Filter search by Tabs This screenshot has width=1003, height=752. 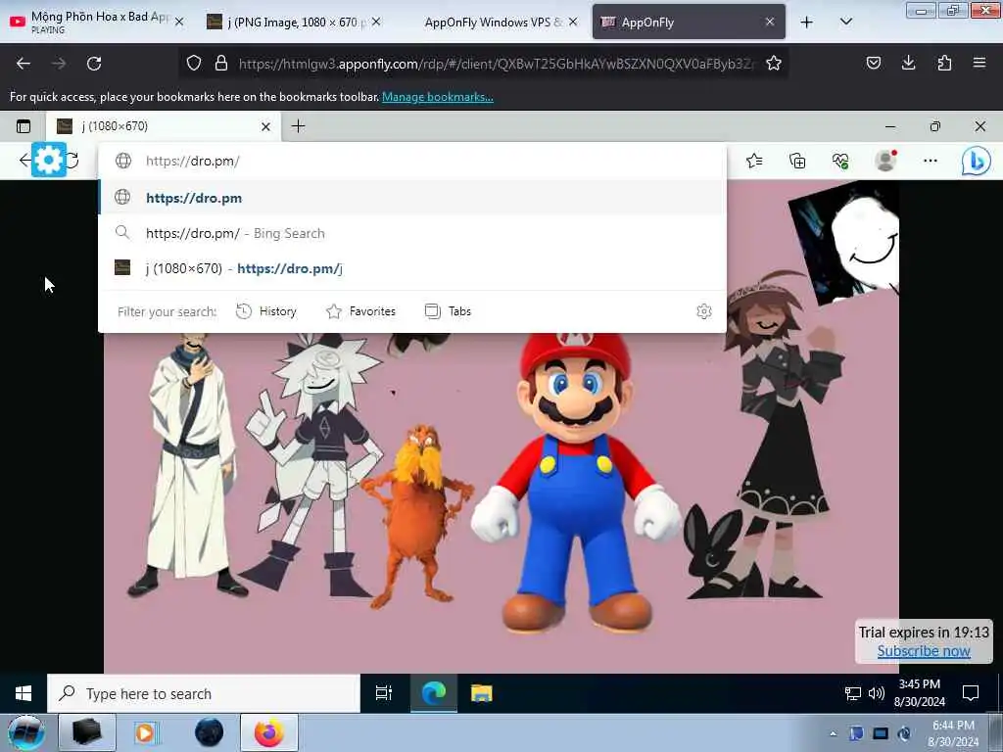click(x=449, y=311)
